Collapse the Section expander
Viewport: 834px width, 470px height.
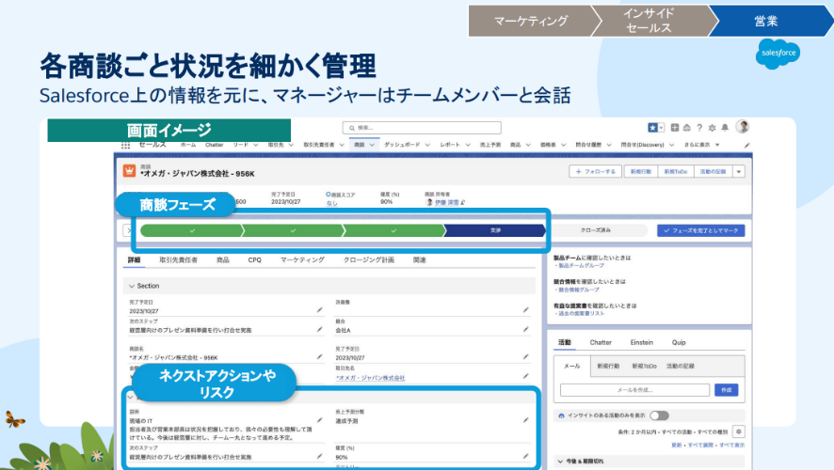tap(131, 286)
